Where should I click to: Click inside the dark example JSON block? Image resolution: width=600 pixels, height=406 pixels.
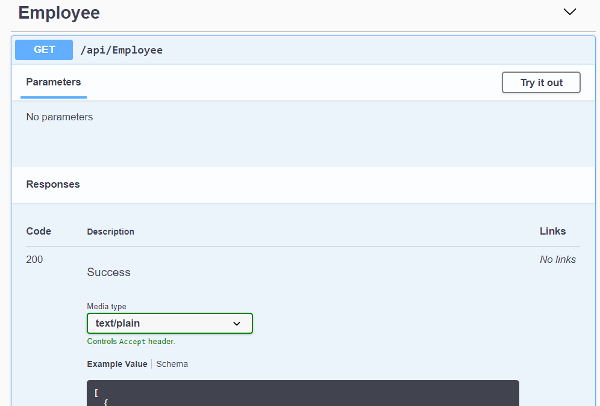tap(302, 393)
